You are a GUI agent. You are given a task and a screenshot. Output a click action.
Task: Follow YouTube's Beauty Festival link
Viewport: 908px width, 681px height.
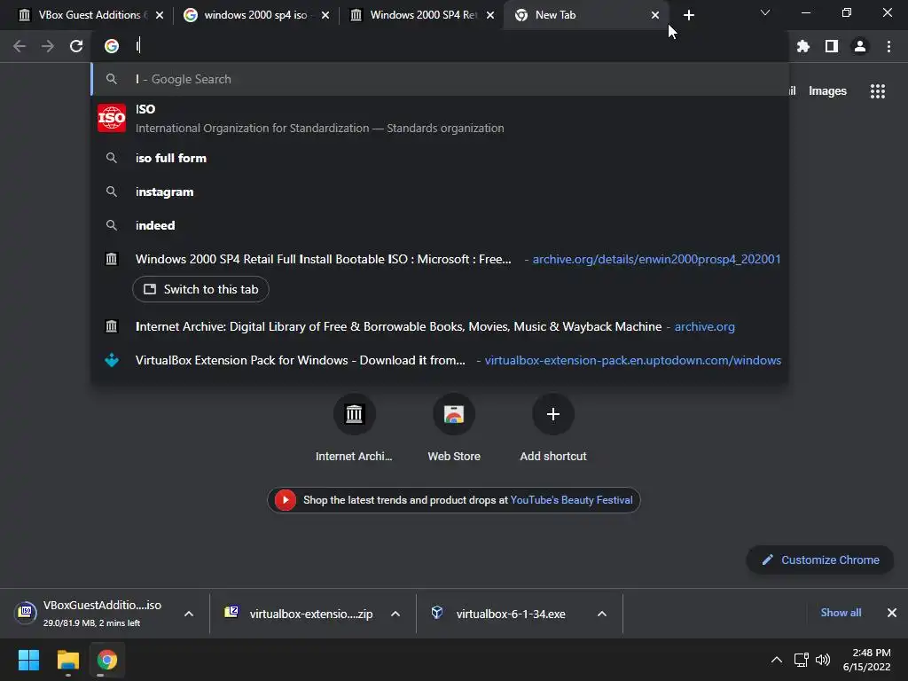pos(571,500)
